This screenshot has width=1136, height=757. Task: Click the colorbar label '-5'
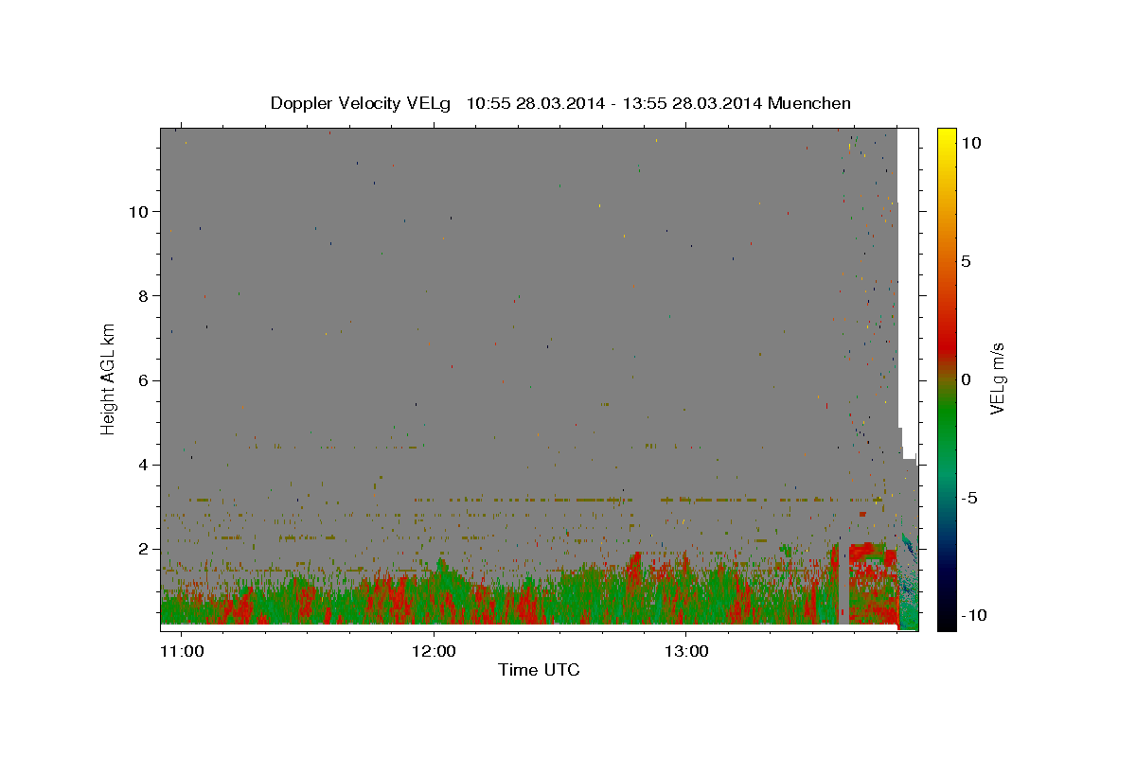coord(969,498)
